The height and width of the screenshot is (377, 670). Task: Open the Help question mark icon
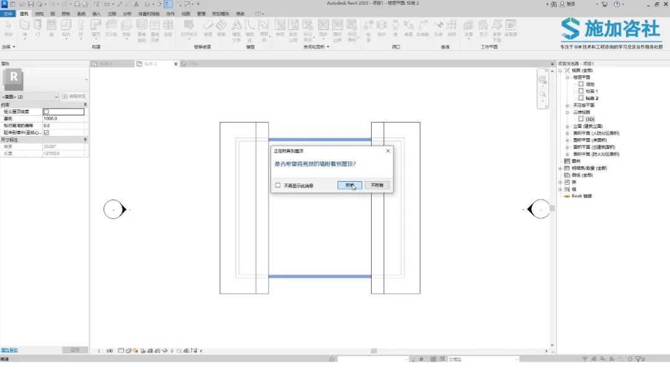616,4
